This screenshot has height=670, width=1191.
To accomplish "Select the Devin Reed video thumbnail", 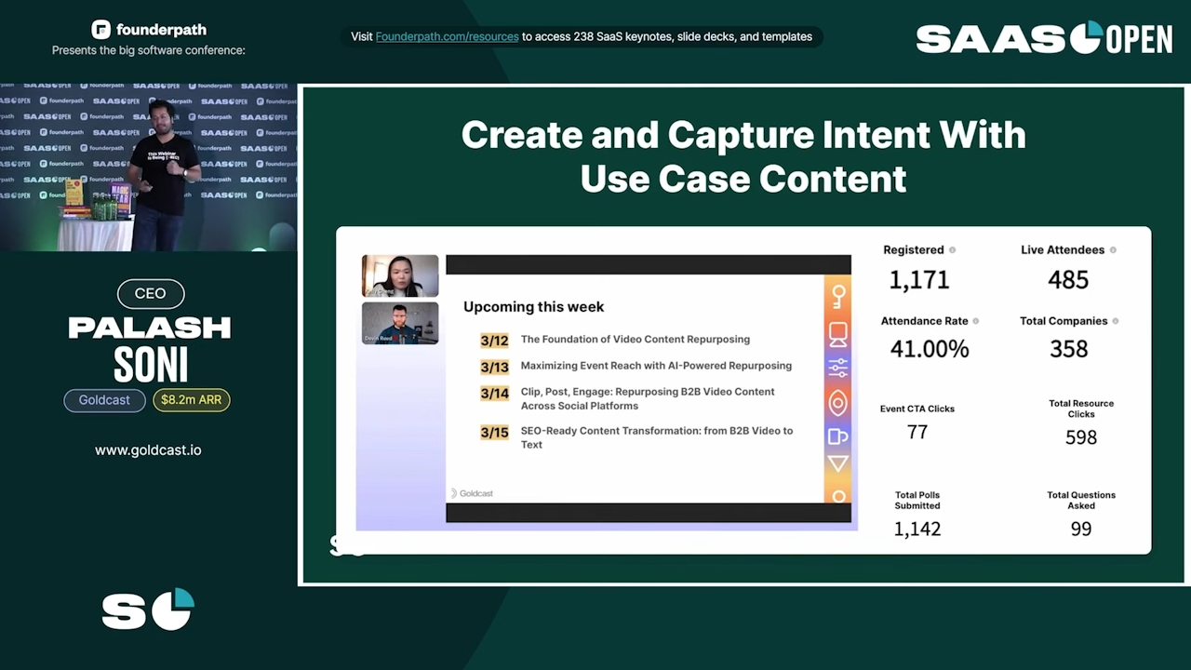I will click(400, 323).
